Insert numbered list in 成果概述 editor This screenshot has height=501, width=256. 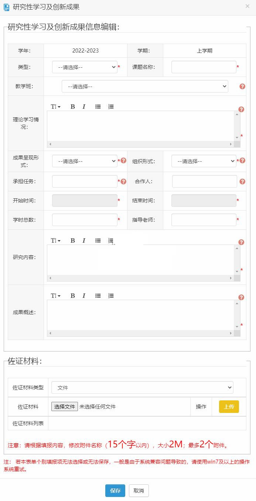point(111,296)
